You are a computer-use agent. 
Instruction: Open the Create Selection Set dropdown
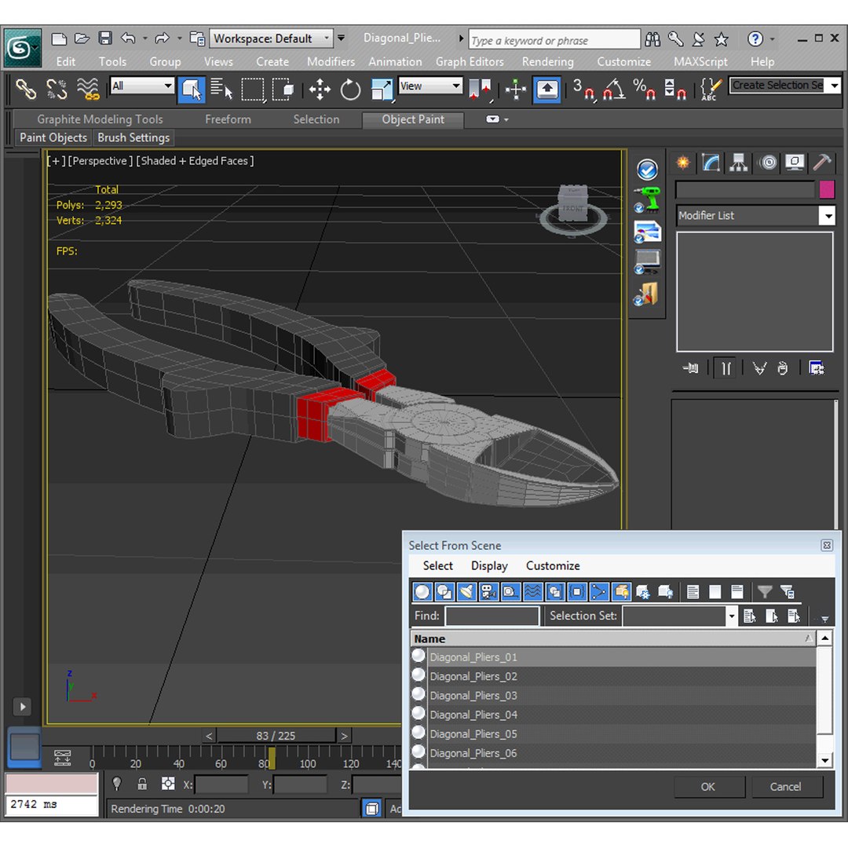point(835,85)
